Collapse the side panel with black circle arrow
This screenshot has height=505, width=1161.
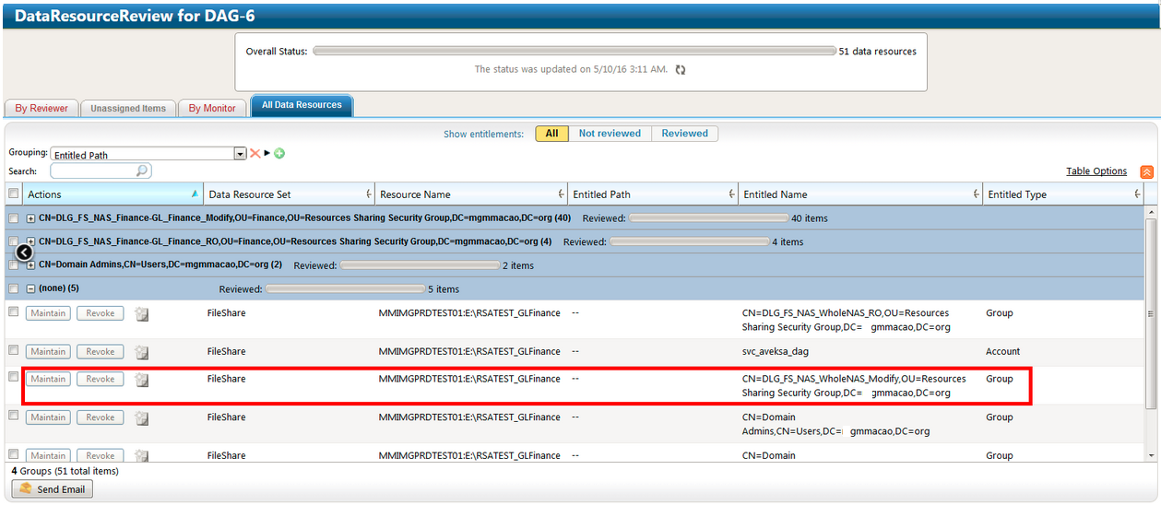point(24,252)
